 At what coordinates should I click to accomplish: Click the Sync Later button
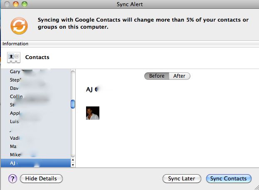point(181,178)
